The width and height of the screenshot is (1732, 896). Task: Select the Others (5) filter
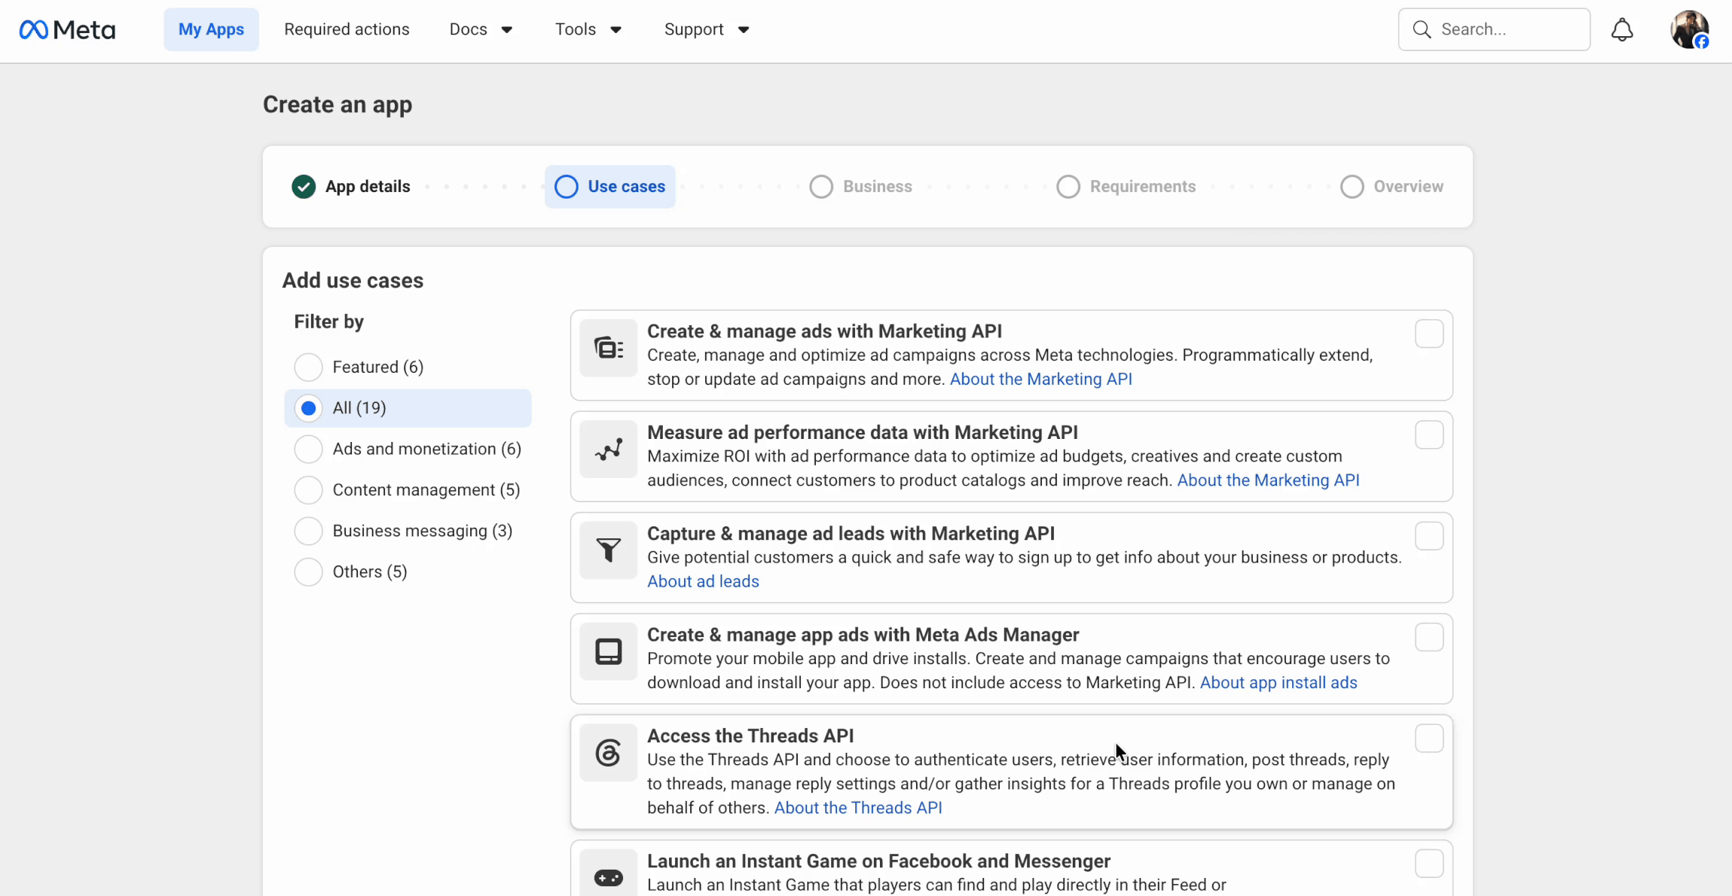pyautogui.click(x=308, y=572)
